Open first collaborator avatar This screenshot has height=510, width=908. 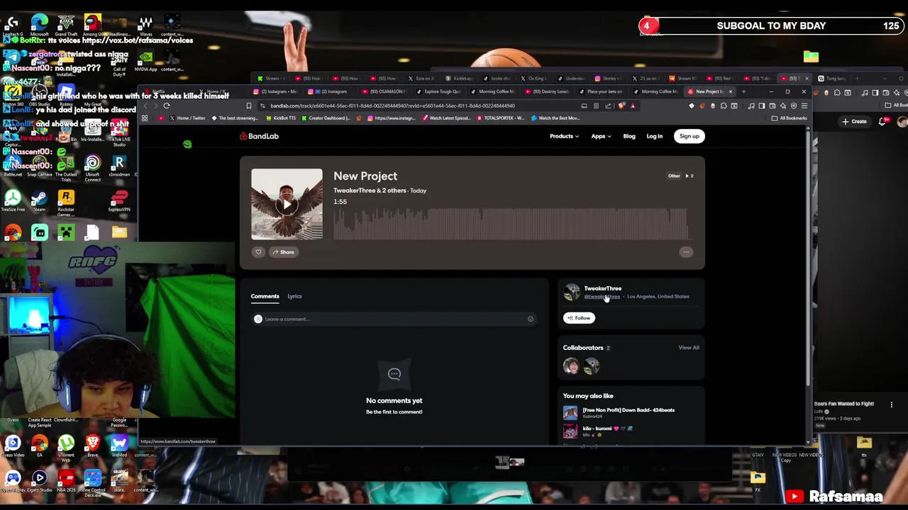[x=571, y=365]
